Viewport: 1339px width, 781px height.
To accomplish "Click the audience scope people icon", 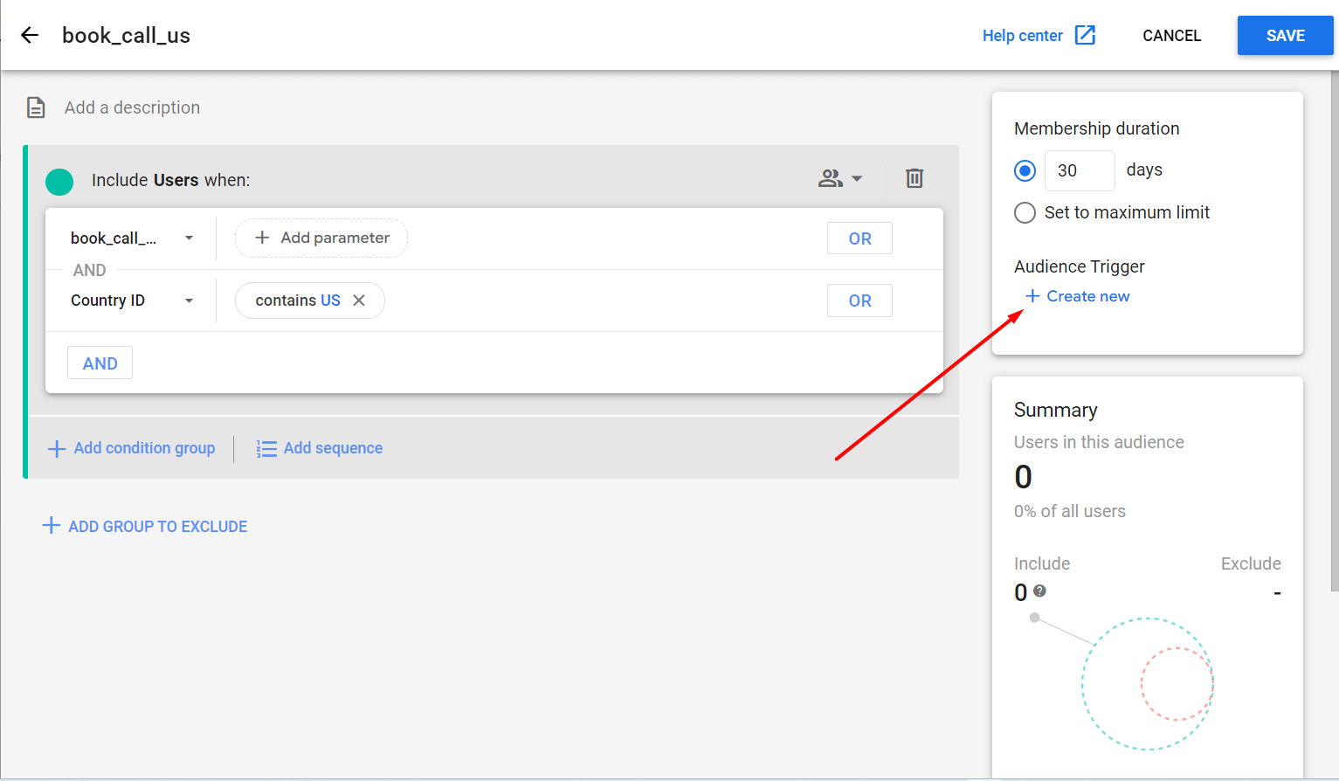I will (x=831, y=178).
